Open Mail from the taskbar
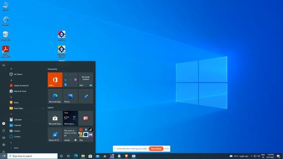Image resolution: width=283 pixels, height=159 pixels. coord(97,156)
